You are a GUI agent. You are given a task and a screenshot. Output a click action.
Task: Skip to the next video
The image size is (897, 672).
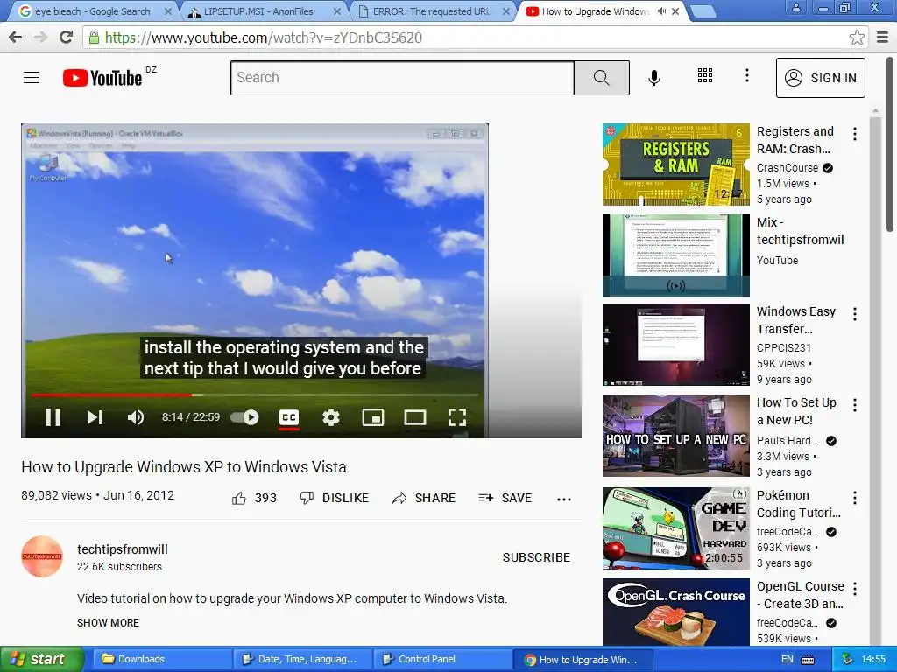point(95,417)
